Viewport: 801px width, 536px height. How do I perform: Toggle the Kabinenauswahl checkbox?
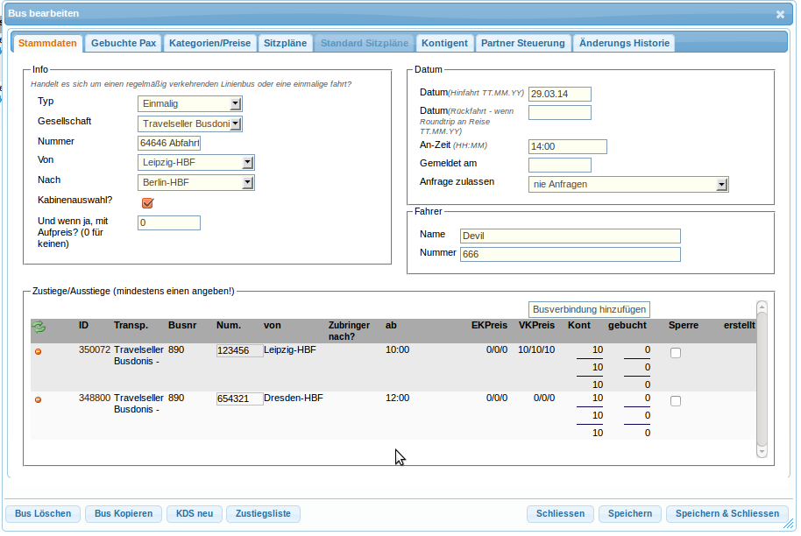[x=147, y=203]
